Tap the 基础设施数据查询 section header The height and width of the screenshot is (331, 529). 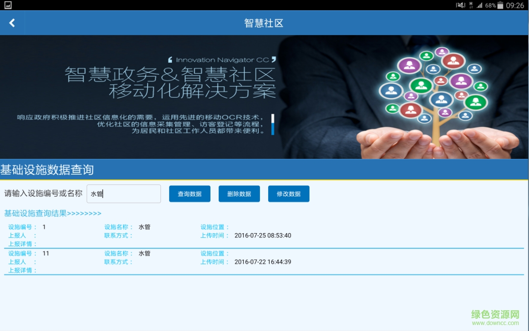(x=47, y=170)
